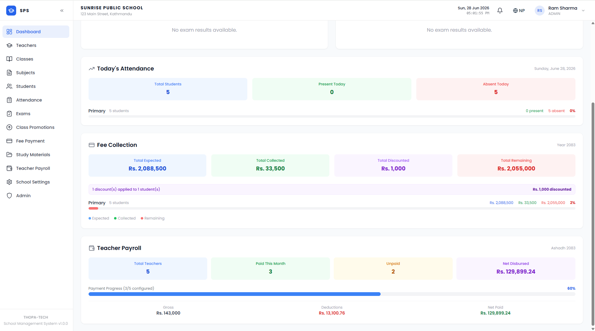Click the red Remaining legend dot
This screenshot has height=331, width=595.
click(142, 218)
